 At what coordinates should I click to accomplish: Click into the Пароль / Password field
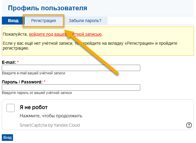(71, 87)
